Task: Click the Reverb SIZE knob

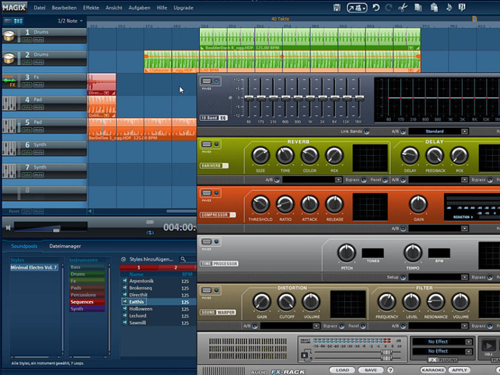Action: [260, 156]
